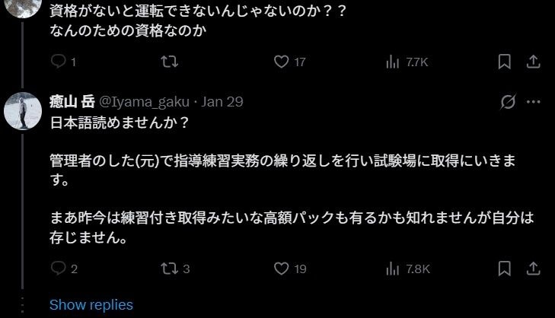Open the more options menu on Iyama_gaku's tweet

click(x=534, y=102)
